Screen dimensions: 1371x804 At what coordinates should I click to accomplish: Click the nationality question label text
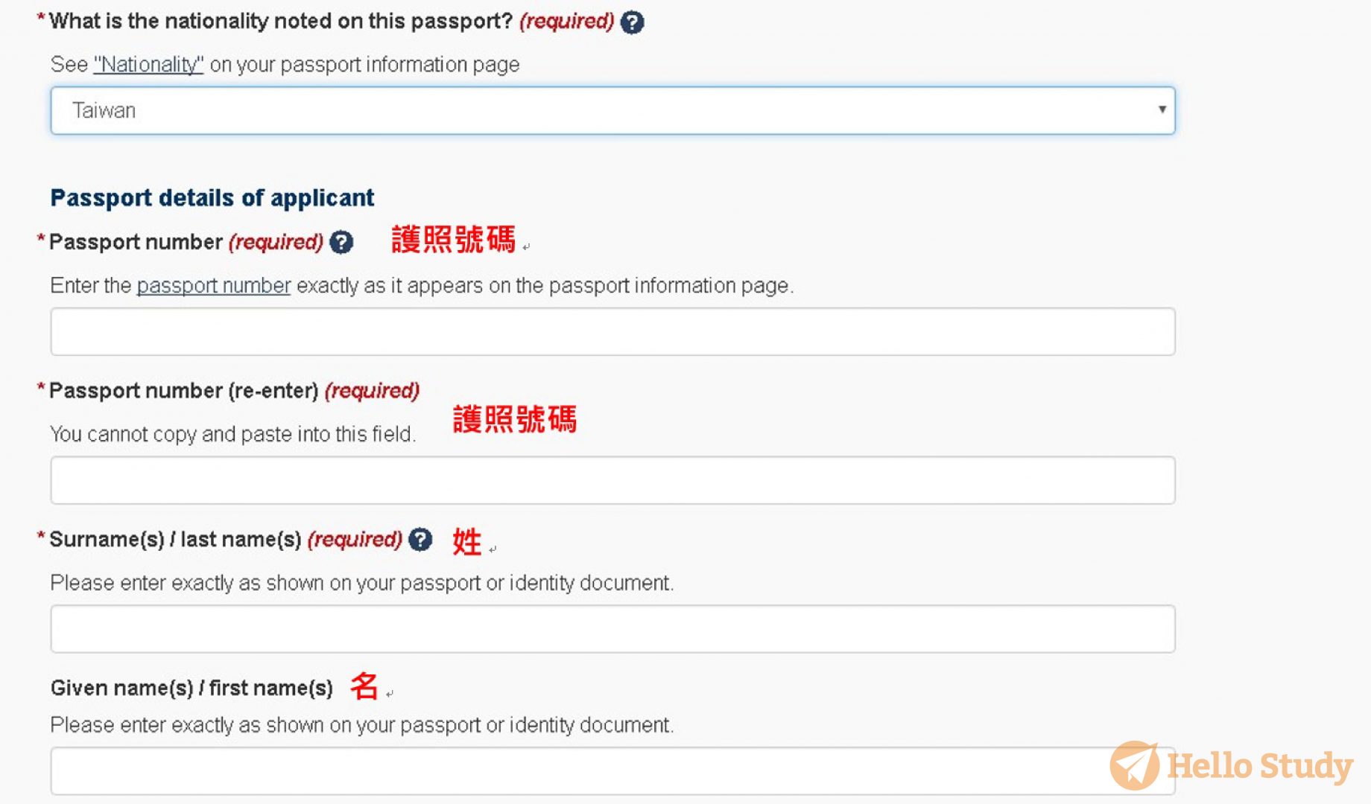(280, 22)
